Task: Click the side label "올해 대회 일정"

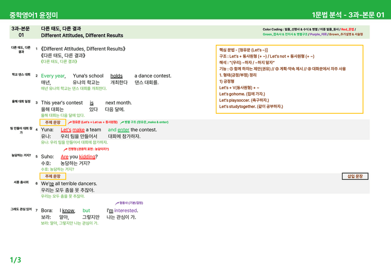Action: click(21, 101)
